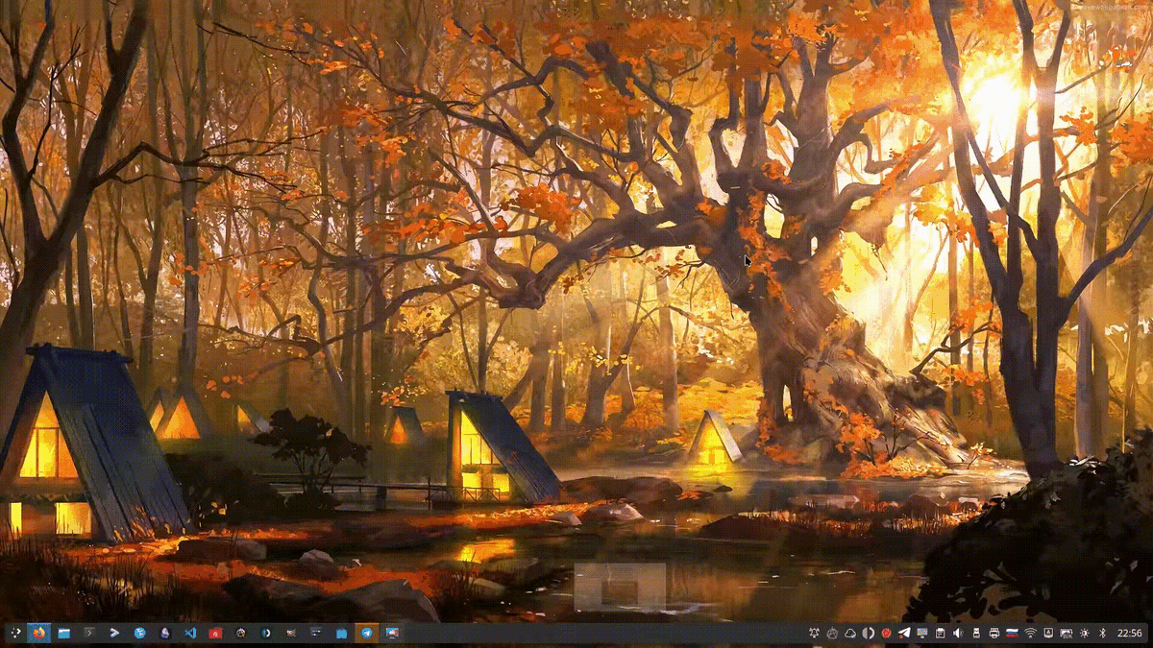Open Bluetooth tray icon
Viewport: 1153px width, 648px height.
point(1103,633)
